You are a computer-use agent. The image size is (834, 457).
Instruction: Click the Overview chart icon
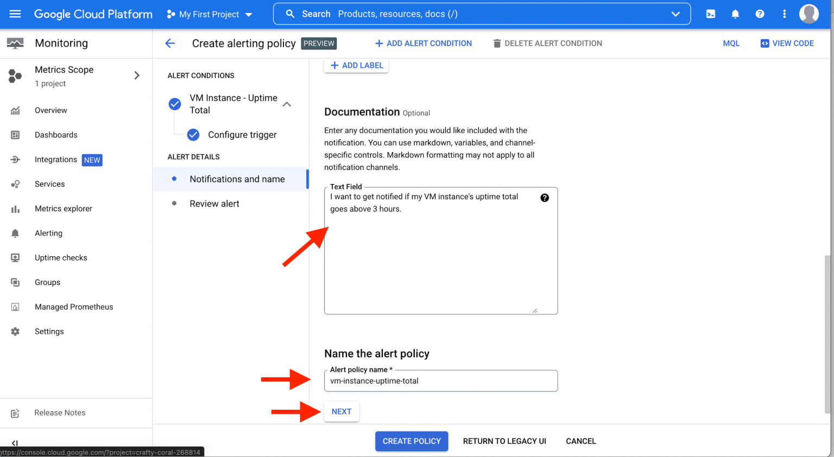[x=15, y=111]
